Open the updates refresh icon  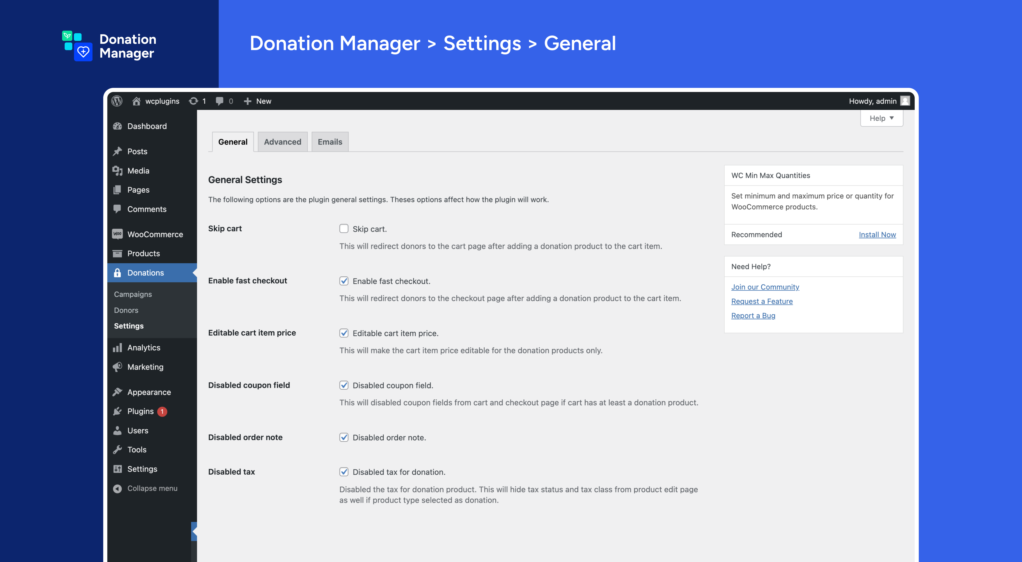tap(193, 101)
